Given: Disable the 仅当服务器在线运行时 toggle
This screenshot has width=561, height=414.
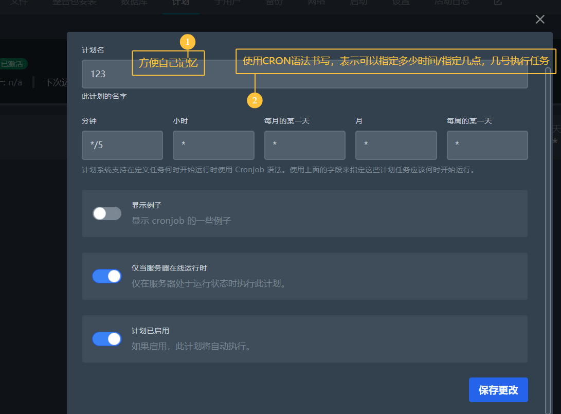Looking at the screenshot, I should click(107, 276).
